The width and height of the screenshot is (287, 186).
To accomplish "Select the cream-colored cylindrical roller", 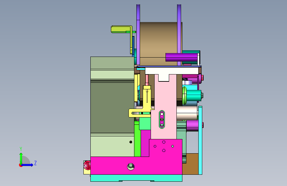I will tap(187, 113).
